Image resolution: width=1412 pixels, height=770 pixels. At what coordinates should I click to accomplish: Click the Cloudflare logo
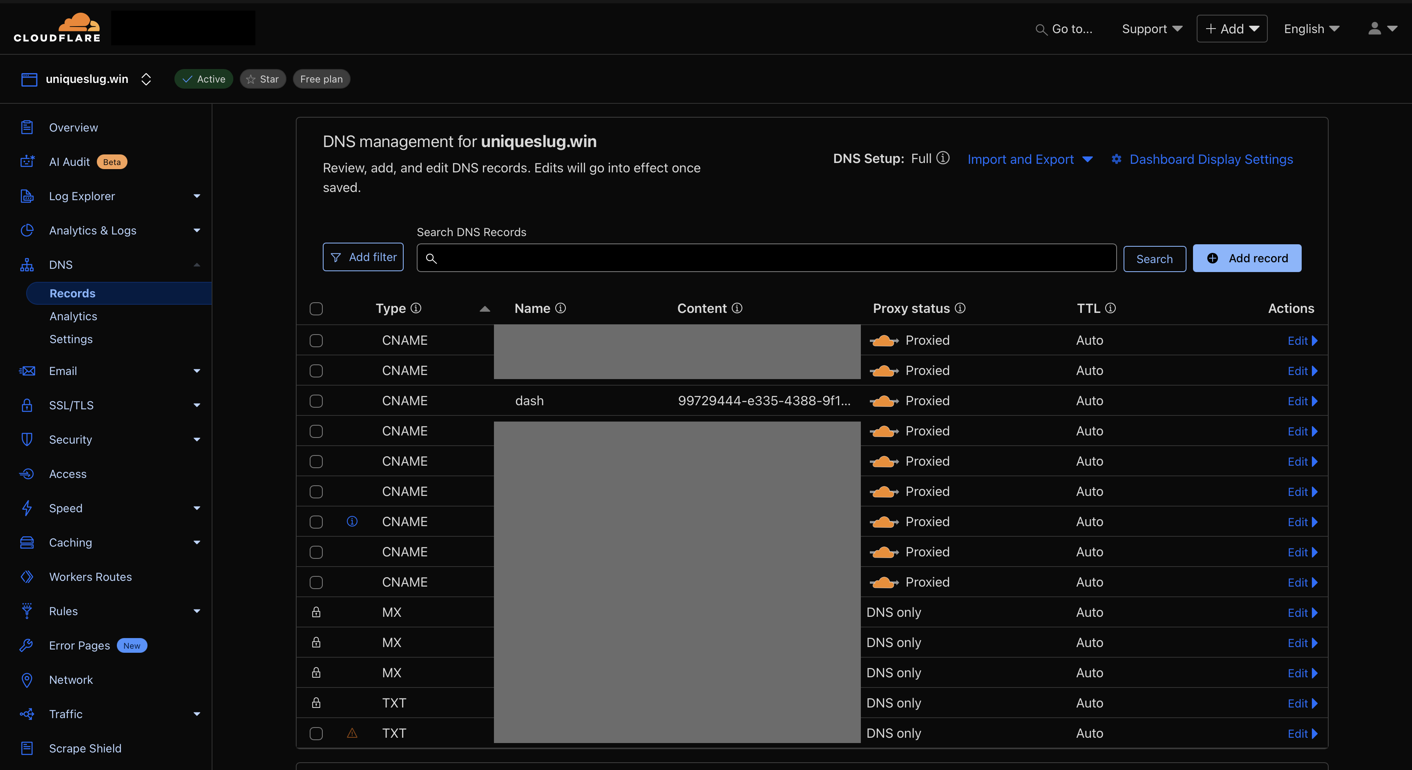57,27
